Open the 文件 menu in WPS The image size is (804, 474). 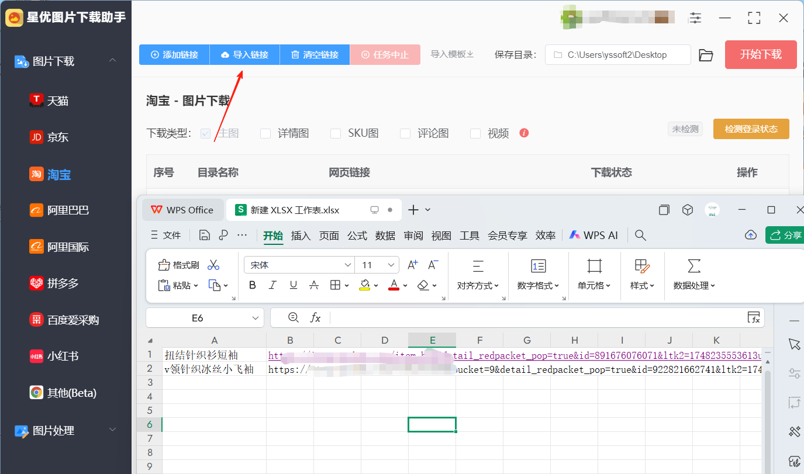point(166,235)
